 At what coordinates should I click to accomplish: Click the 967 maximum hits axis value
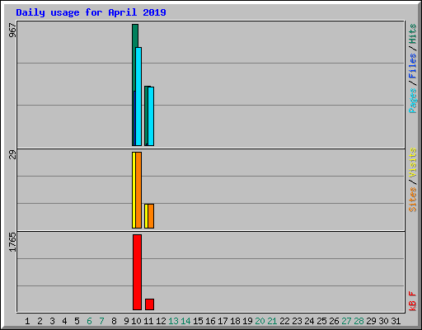[12, 30]
